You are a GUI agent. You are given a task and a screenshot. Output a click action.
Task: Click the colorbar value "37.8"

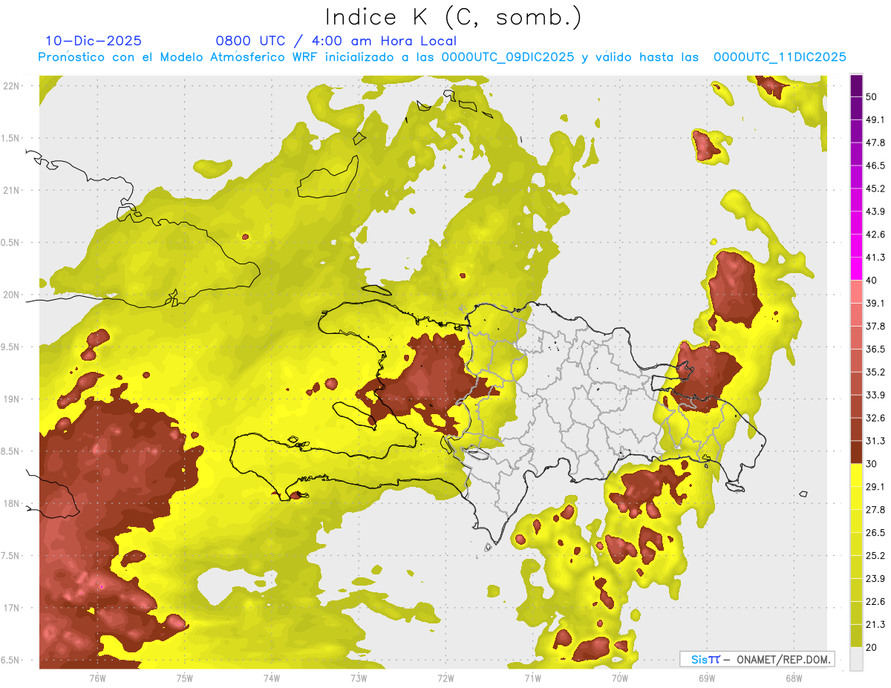[875, 326]
